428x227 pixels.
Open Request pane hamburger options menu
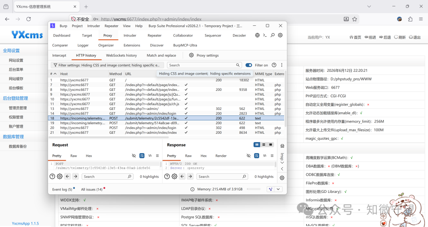coord(157,156)
